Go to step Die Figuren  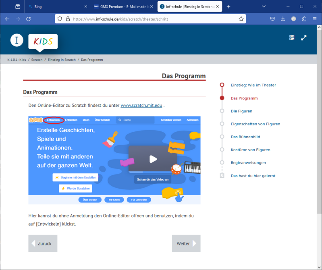pyautogui.click(x=241, y=111)
